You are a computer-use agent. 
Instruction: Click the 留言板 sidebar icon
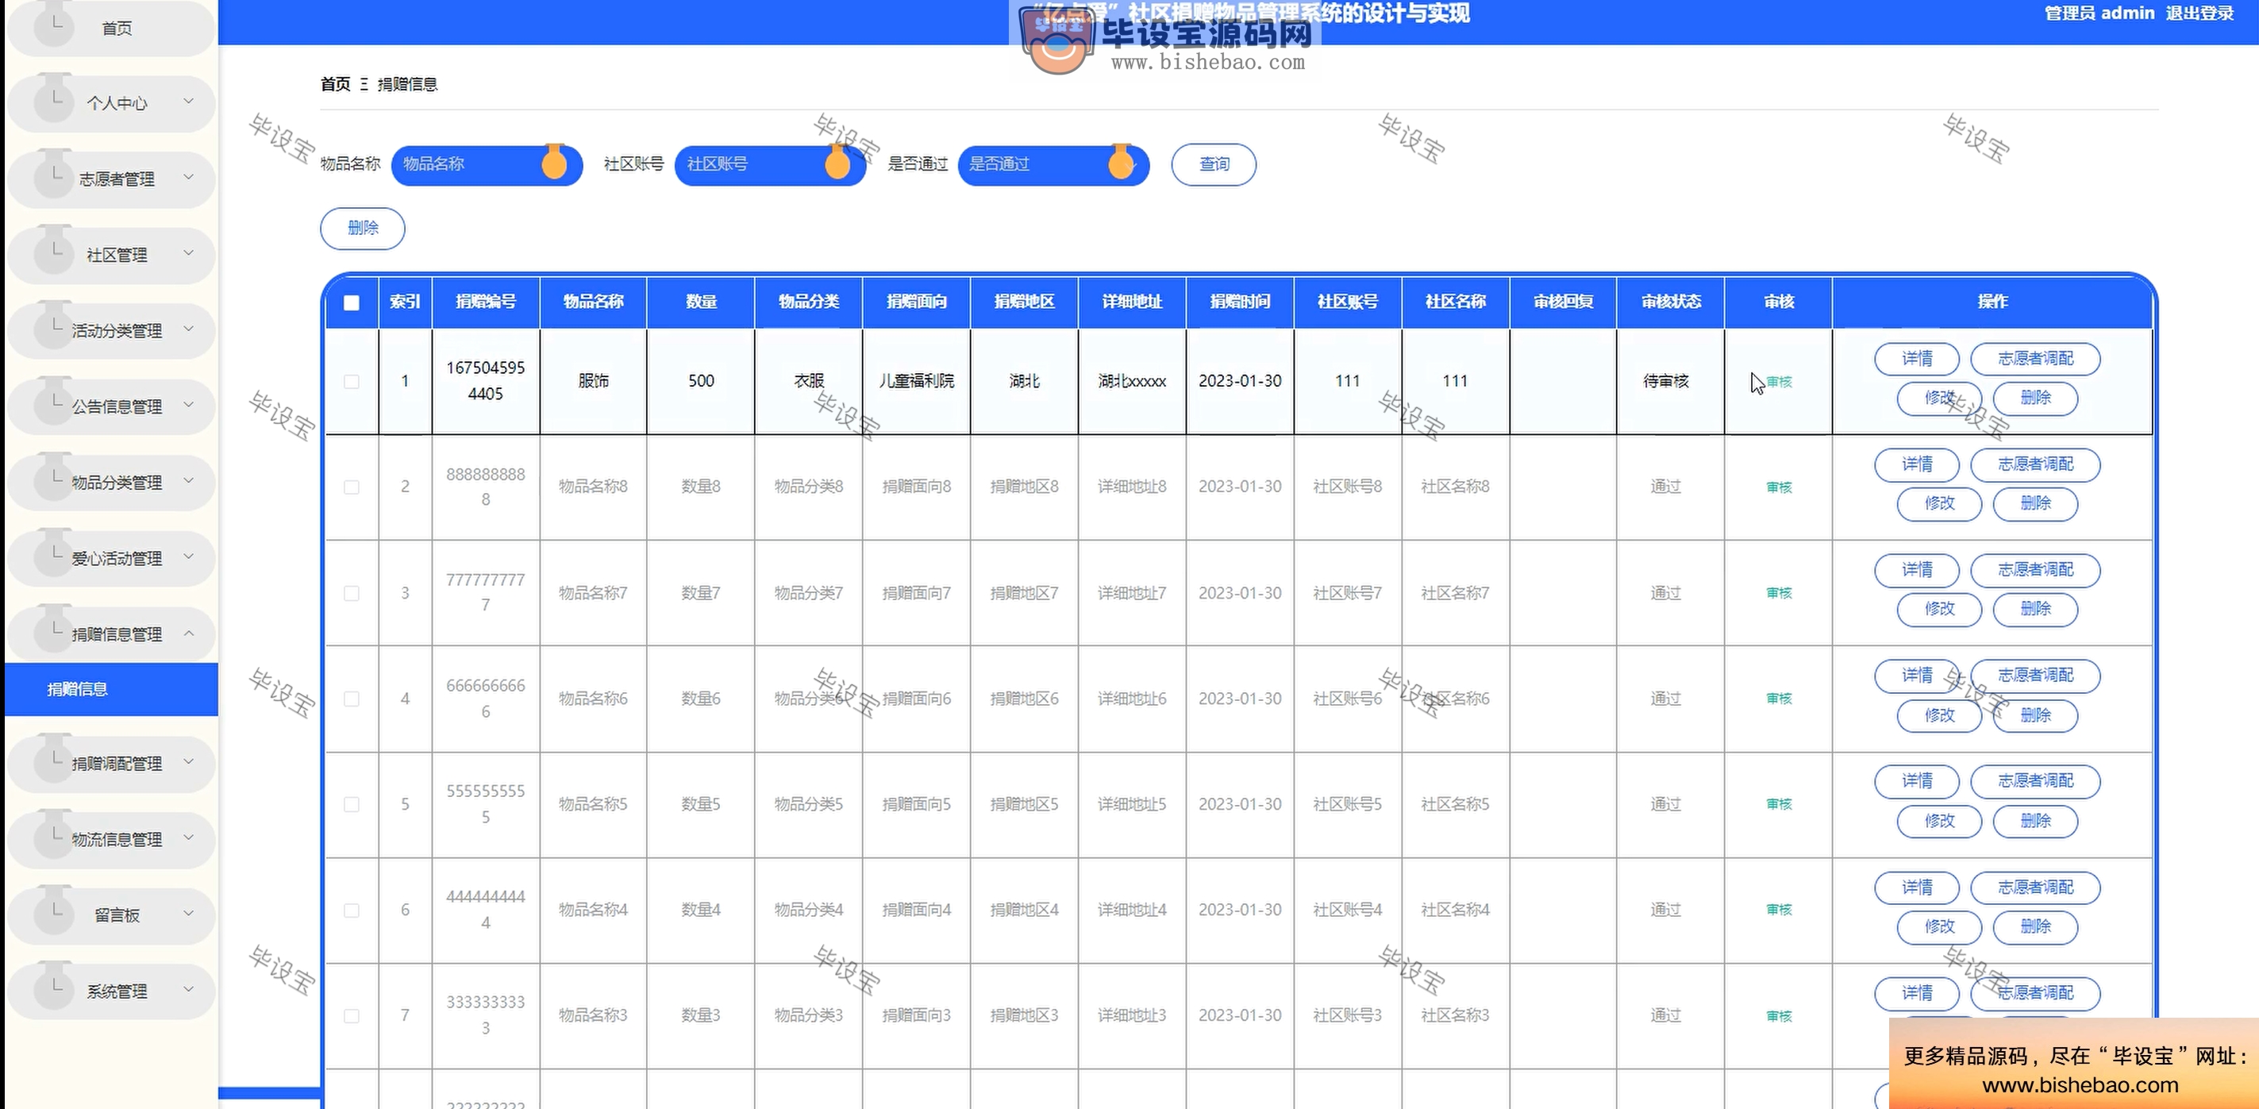[x=53, y=911]
